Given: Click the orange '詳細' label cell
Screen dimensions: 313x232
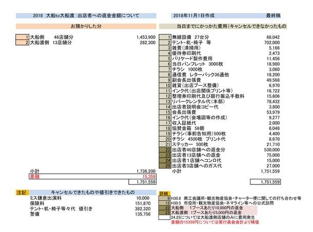Looking at the screenshot, I should click(164, 194).
